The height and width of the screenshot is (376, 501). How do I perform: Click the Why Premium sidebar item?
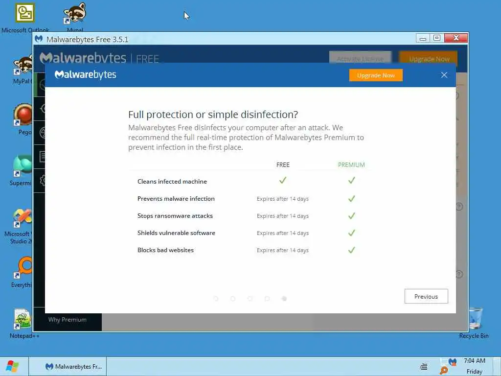(68, 320)
